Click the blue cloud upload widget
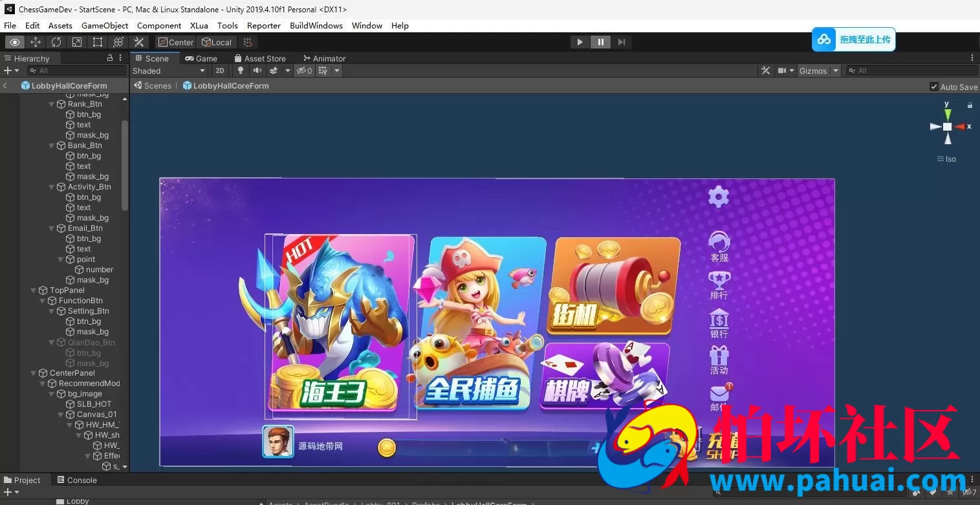The height and width of the screenshot is (505, 980). point(853,39)
